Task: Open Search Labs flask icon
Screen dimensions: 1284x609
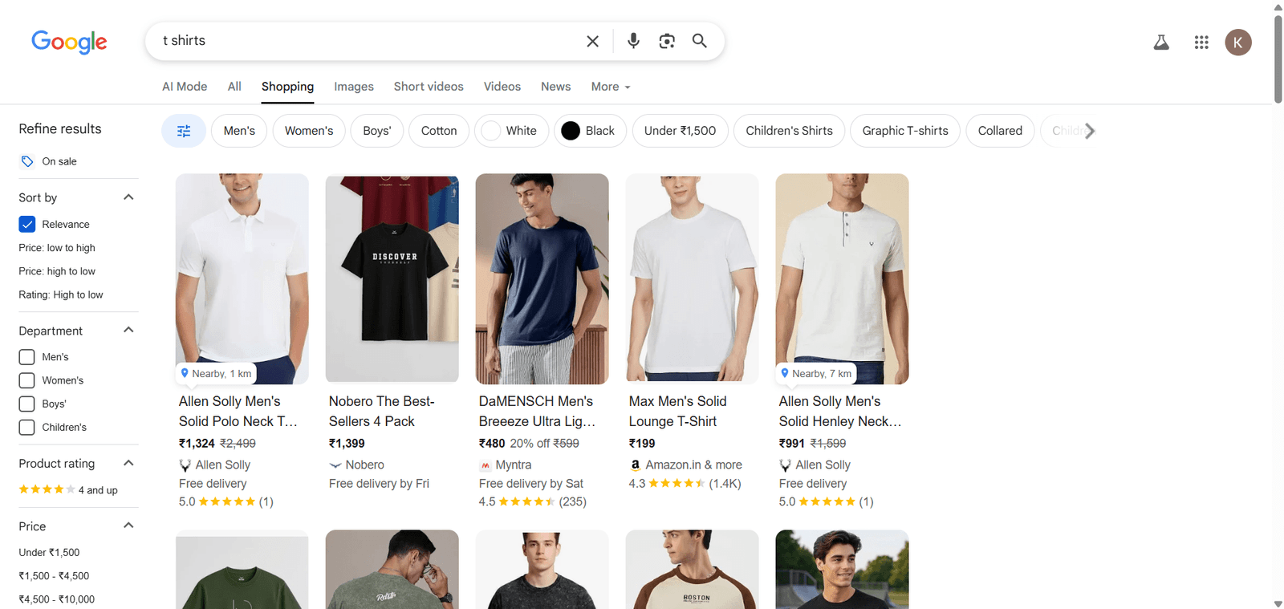Action: pos(1161,43)
